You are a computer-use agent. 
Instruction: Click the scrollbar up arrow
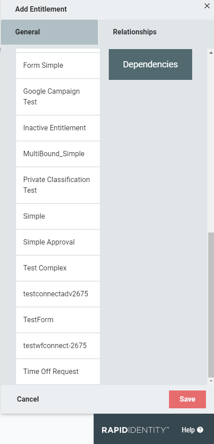(211, 52)
